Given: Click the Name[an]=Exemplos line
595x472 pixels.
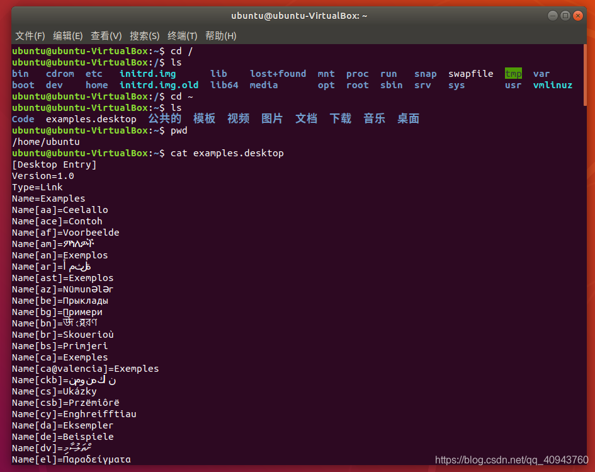Looking at the screenshot, I should pyautogui.click(x=60, y=256).
